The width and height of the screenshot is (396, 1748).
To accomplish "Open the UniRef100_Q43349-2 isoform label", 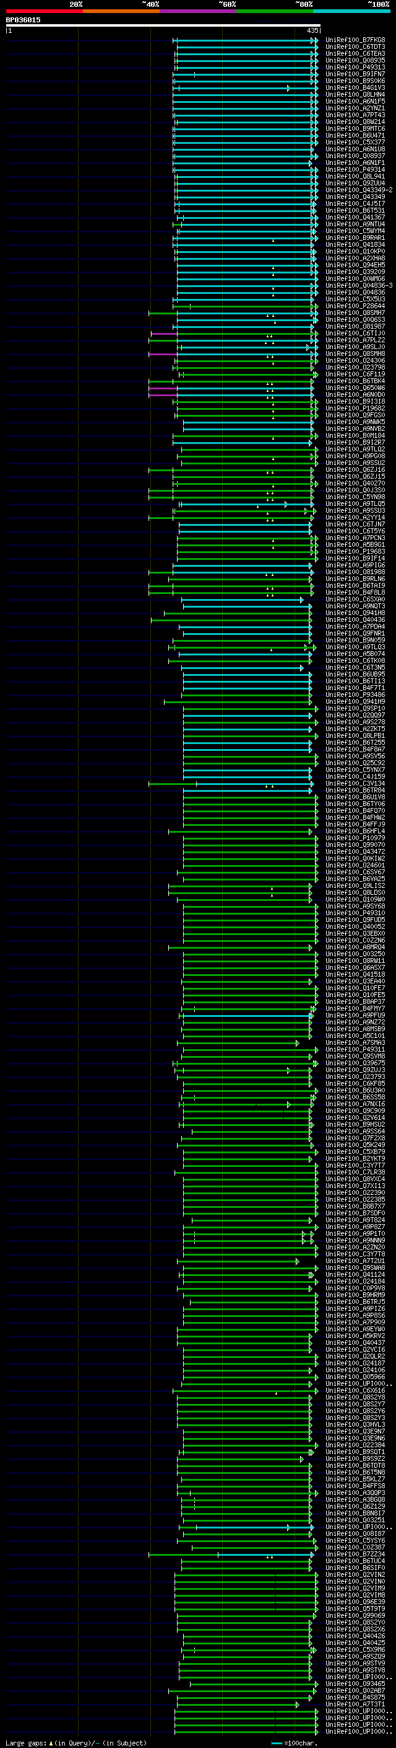I will (359, 190).
